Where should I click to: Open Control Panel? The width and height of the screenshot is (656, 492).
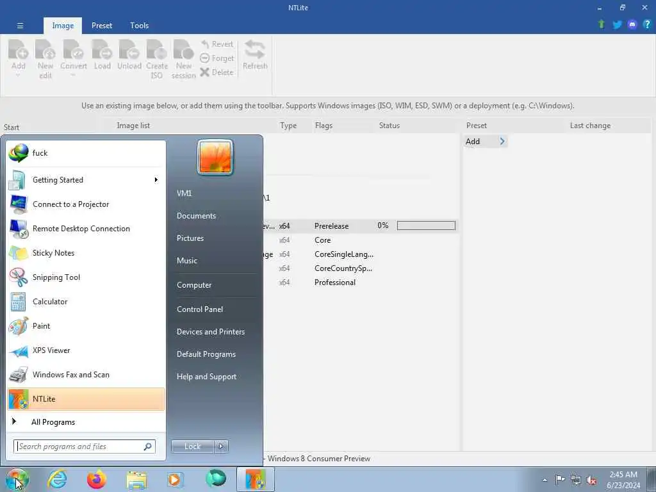200,309
